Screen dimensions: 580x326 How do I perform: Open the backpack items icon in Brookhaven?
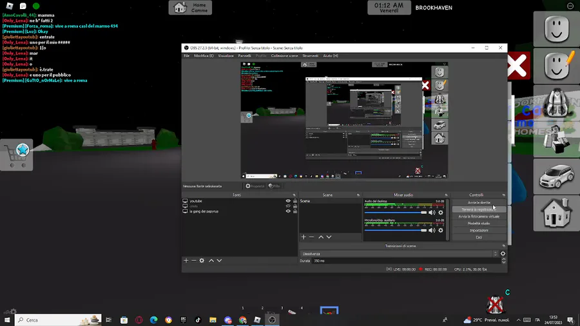click(x=556, y=102)
